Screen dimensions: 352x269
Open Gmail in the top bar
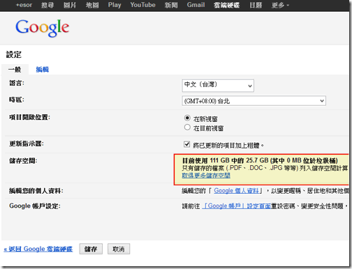[196, 5]
